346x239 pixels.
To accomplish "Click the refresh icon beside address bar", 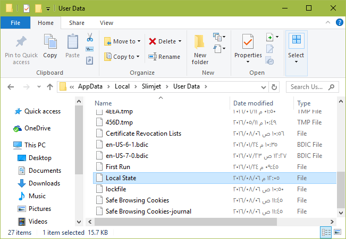I will click(274, 87).
